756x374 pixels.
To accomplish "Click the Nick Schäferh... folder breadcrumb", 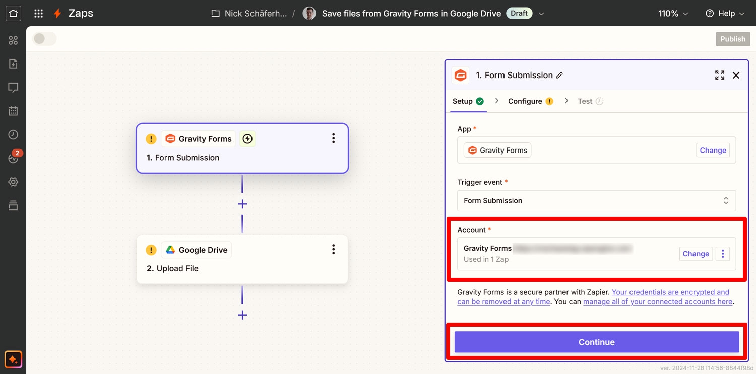I will [256, 14].
